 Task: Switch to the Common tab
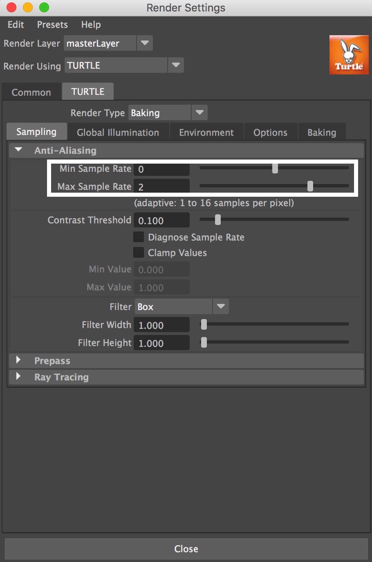coord(31,92)
